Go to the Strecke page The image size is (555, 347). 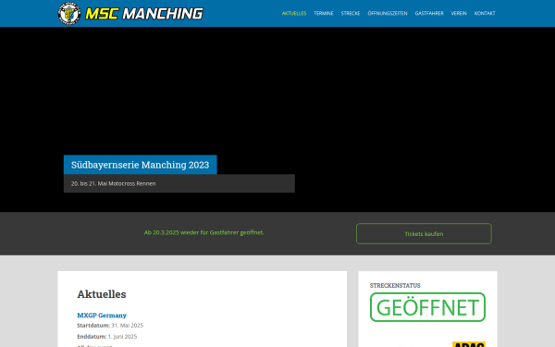pos(351,14)
